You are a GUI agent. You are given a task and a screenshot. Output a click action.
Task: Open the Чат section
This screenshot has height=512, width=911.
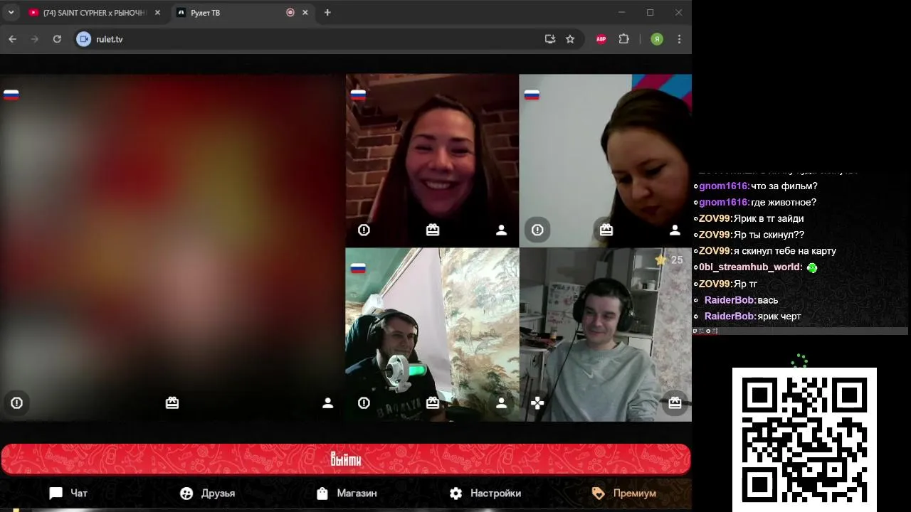click(x=68, y=493)
